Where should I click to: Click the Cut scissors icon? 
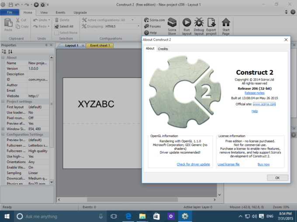pyautogui.click(x=18, y=20)
